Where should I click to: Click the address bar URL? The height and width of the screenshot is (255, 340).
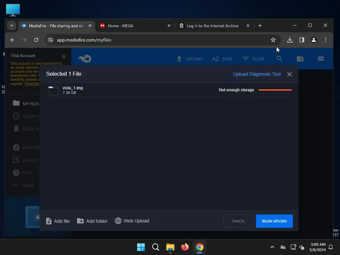click(x=84, y=40)
